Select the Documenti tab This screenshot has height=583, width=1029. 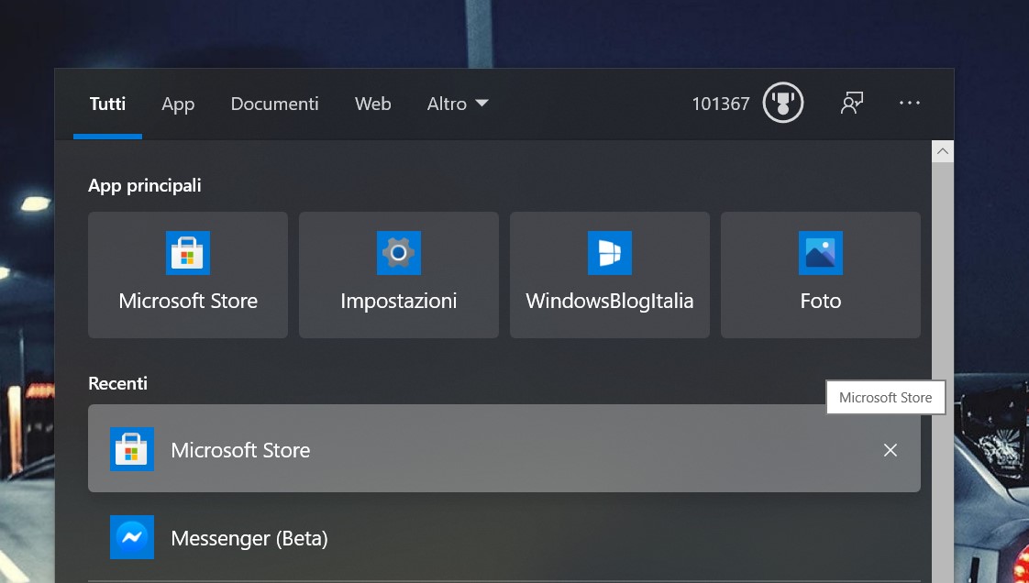274,104
